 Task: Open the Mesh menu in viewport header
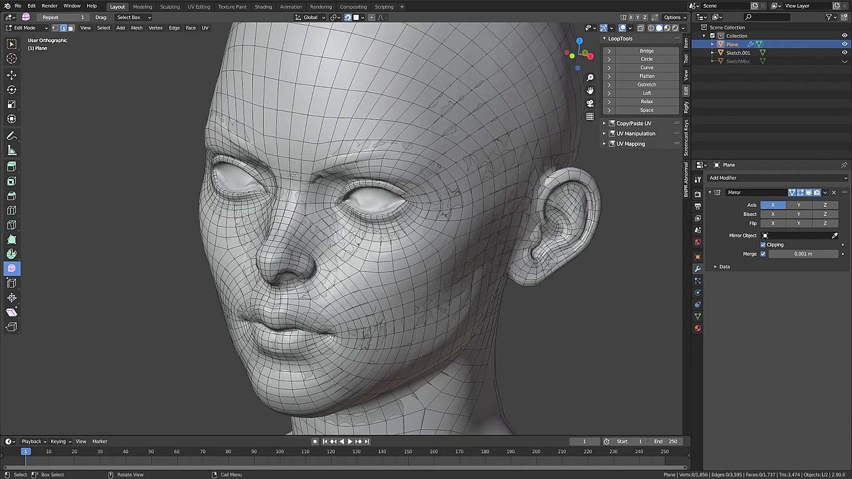tap(136, 28)
